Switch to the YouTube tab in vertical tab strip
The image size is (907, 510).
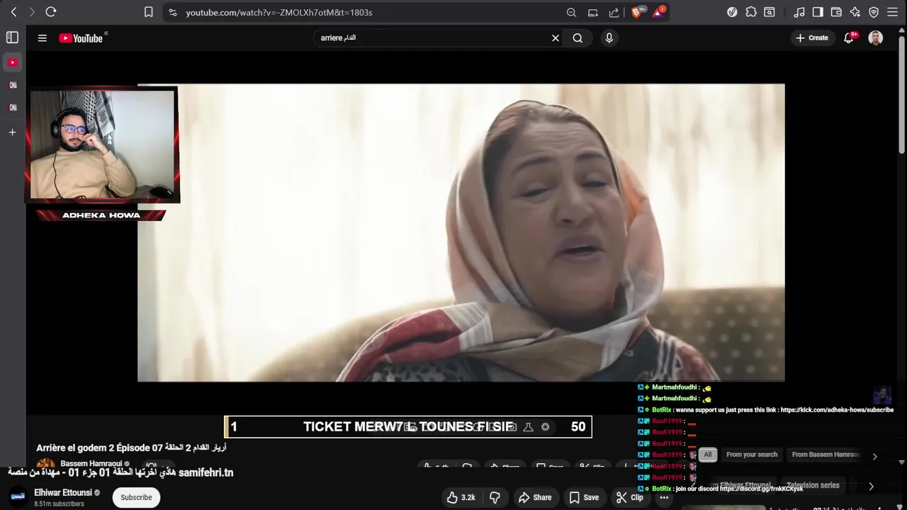pos(12,62)
